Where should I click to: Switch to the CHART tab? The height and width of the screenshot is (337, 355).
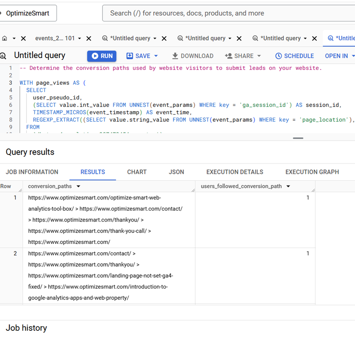(x=137, y=172)
